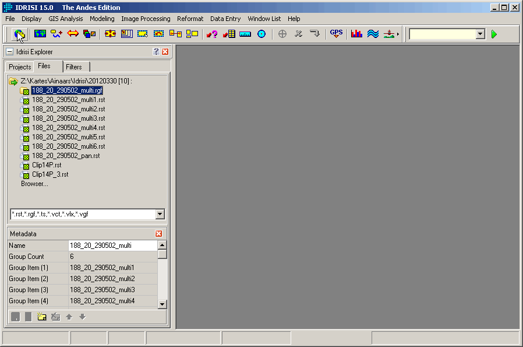
Task: Open feature properties table icon
Action: tap(229, 34)
